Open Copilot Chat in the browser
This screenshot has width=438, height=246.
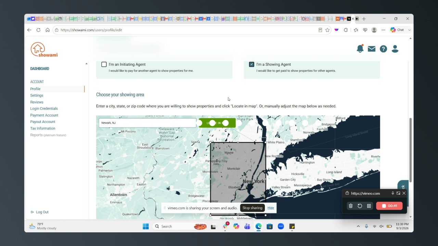(397, 30)
